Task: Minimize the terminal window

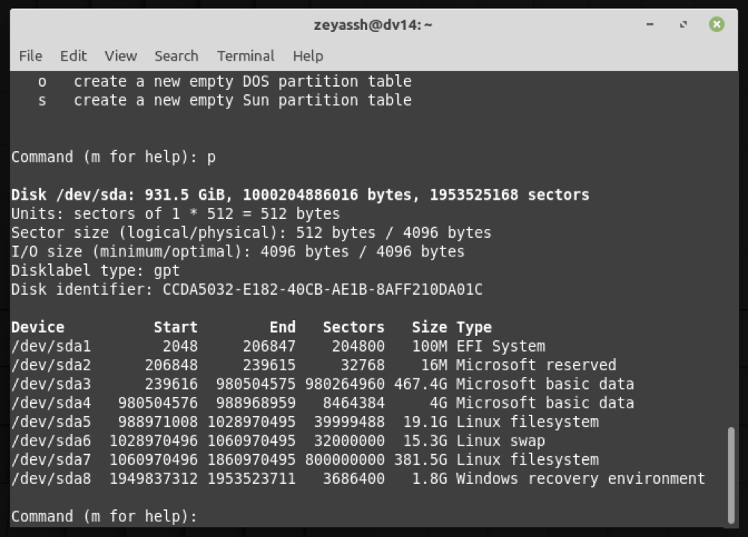Action: click(649, 25)
